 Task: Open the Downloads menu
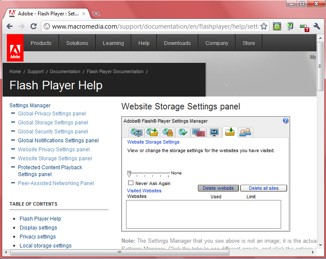click(x=177, y=43)
